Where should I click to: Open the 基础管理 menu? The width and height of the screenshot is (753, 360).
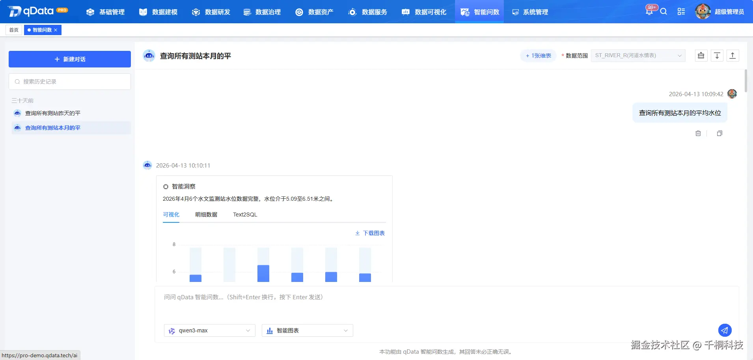[105, 12]
